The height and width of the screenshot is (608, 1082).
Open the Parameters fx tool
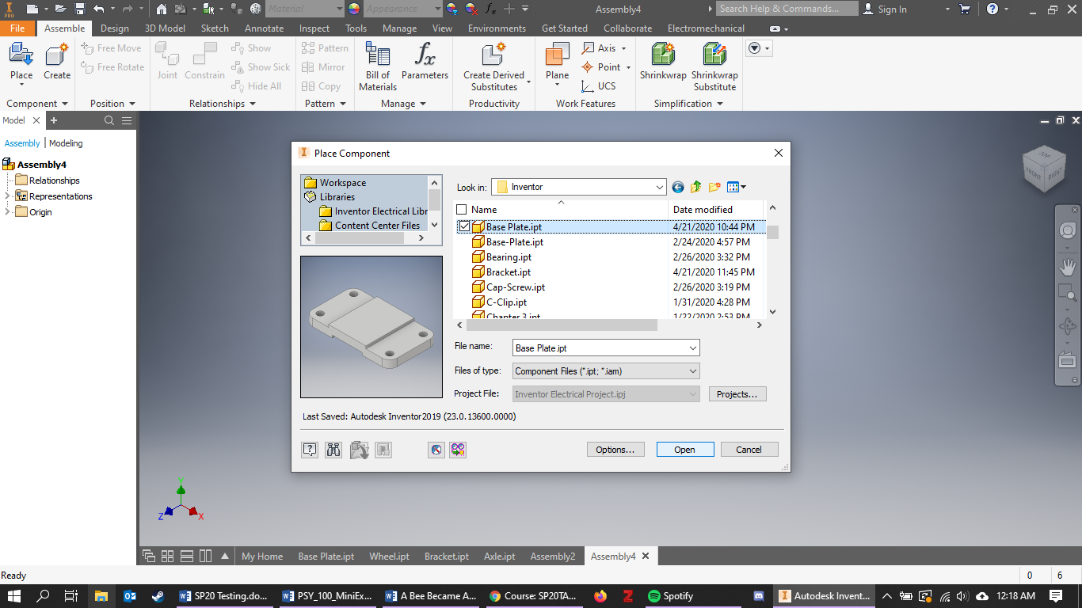425,61
